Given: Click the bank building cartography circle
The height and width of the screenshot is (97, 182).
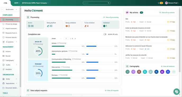Looking at the screenshot, I should [162, 72].
